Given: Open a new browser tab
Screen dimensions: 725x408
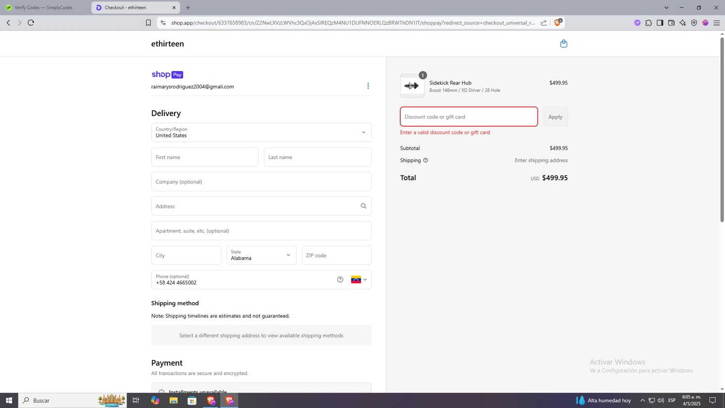Looking at the screenshot, I should (188, 8).
